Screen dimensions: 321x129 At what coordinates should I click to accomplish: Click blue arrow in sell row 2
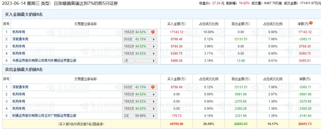point(154,94)
